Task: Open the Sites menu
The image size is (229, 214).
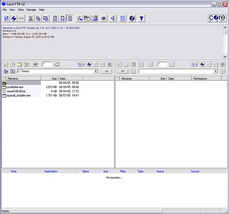Action: pyautogui.click(x=21, y=10)
